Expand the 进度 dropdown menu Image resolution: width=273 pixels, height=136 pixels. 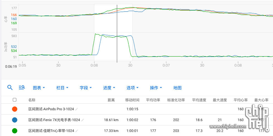[x=109, y=88]
